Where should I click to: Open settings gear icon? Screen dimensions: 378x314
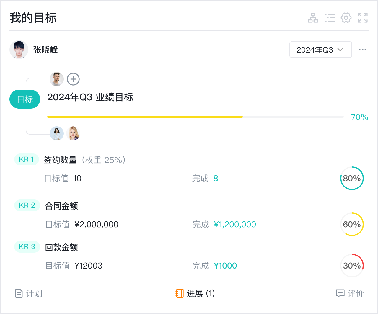(x=346, y=18)
